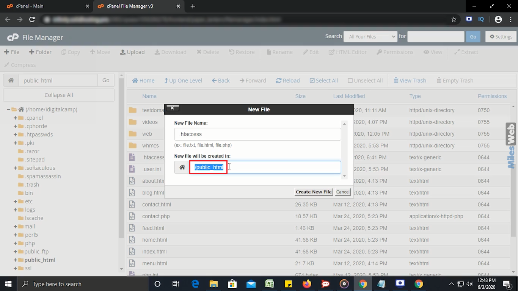The image size is (518, 291).
Task: Click the Restore toolbar button
Action: [242, 52]
